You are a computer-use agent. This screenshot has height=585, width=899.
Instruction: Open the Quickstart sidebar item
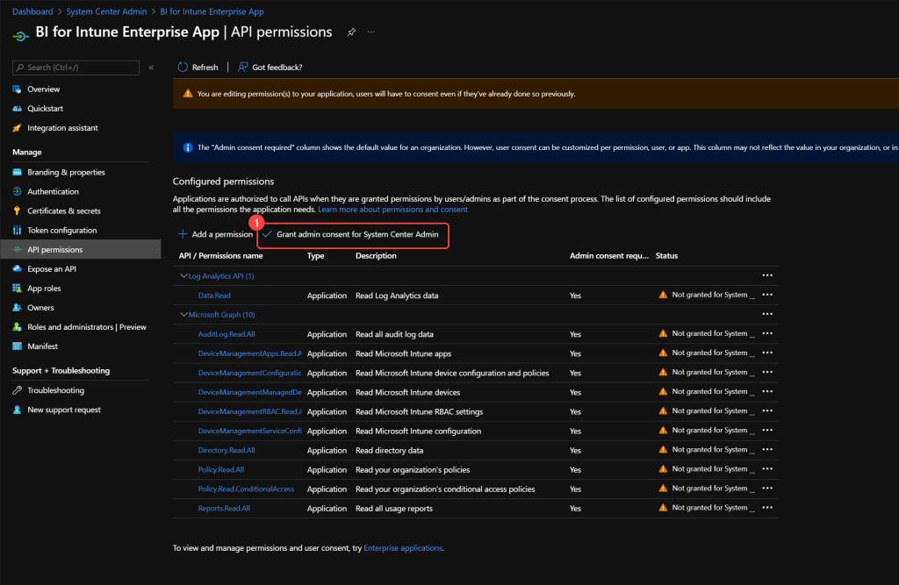tap(45, 109)
